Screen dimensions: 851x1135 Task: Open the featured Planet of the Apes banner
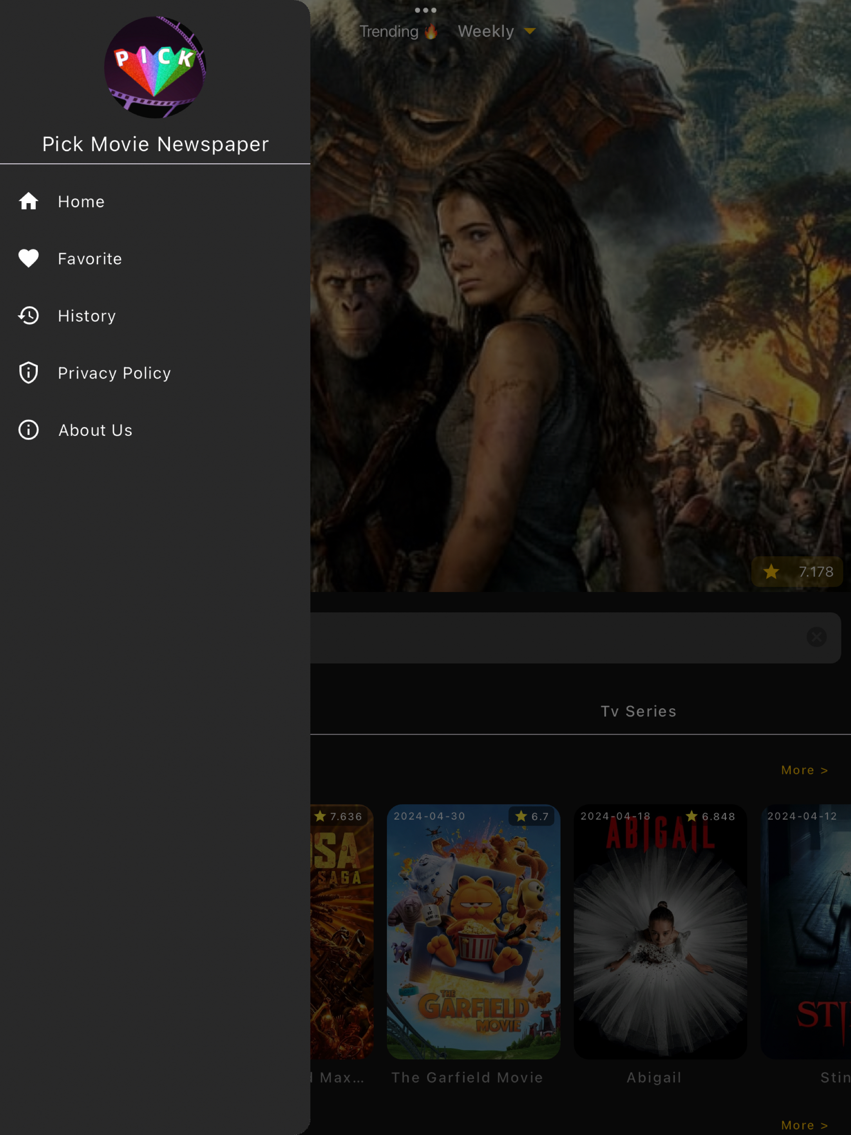580,295
